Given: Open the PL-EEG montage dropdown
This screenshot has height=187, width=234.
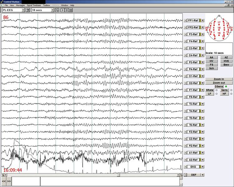Looking at the screenshot, I should click(x=23, y=10).
